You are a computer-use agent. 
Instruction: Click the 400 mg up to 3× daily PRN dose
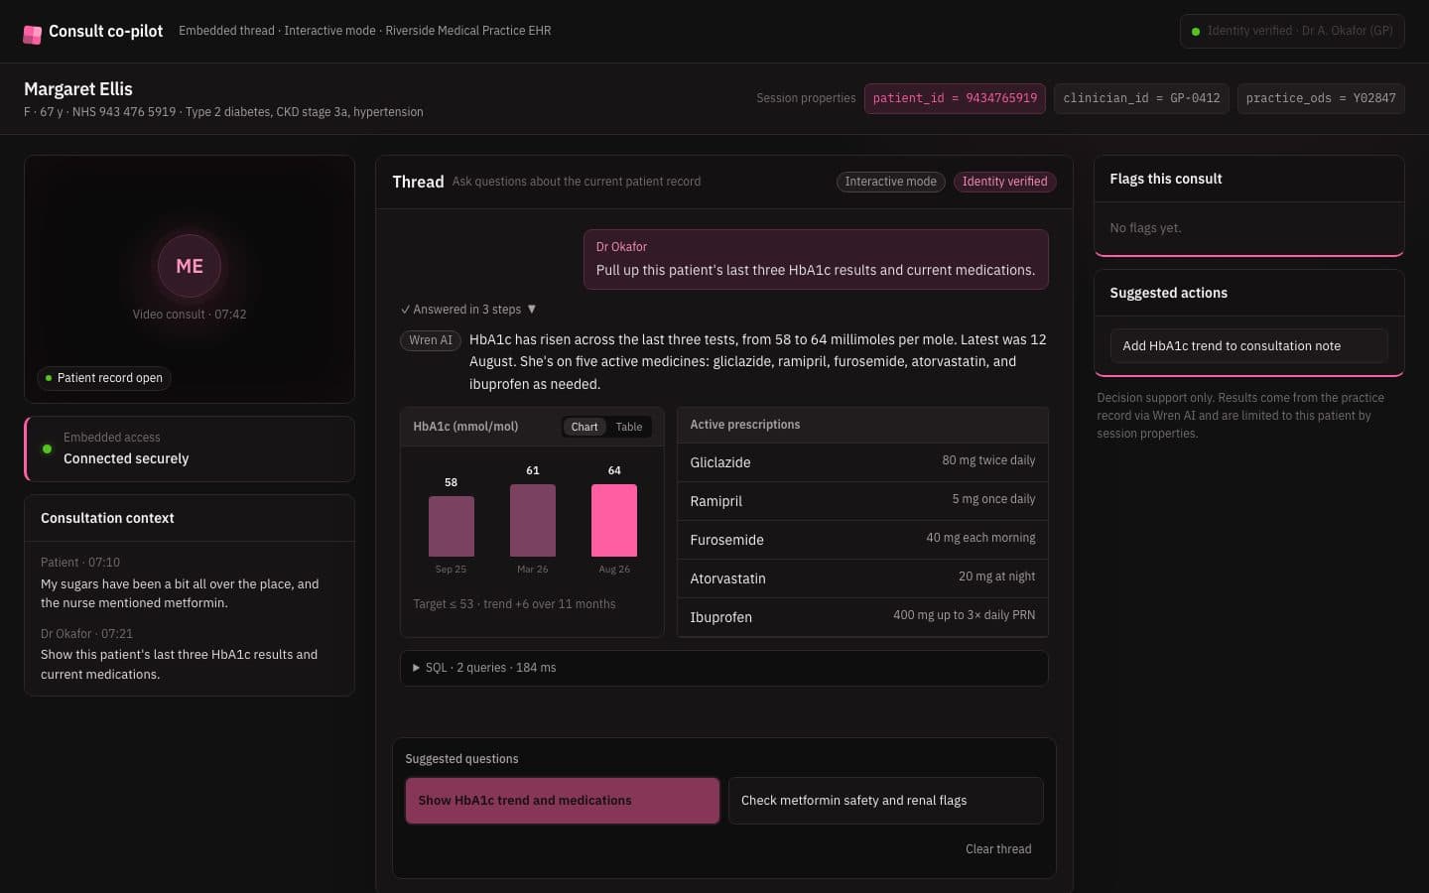click(964, 615)
